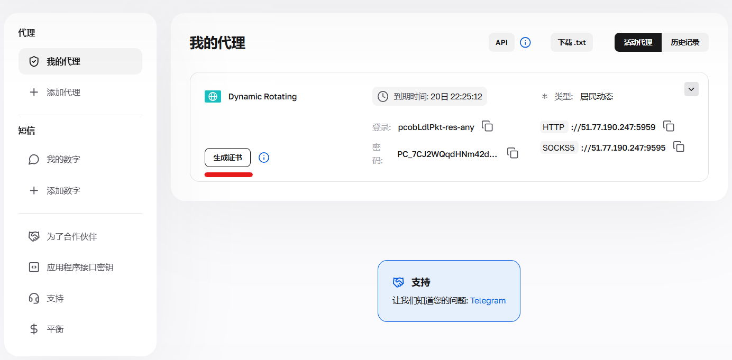Image resolution: width=732 pixels, height=360 pixels.
Task: Click the Dynamic Rotating proxy name
Action: (262, 97)
